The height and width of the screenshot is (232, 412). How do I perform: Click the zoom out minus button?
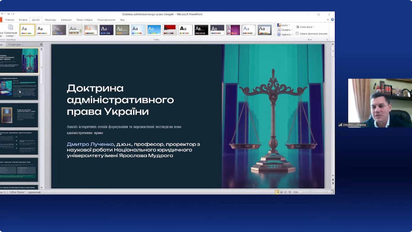coord(301,192)
